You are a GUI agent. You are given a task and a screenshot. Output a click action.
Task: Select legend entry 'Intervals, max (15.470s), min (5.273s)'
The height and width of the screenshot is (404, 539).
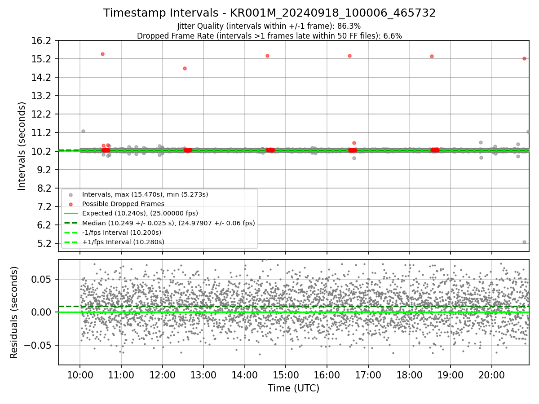tap(145, 194)
